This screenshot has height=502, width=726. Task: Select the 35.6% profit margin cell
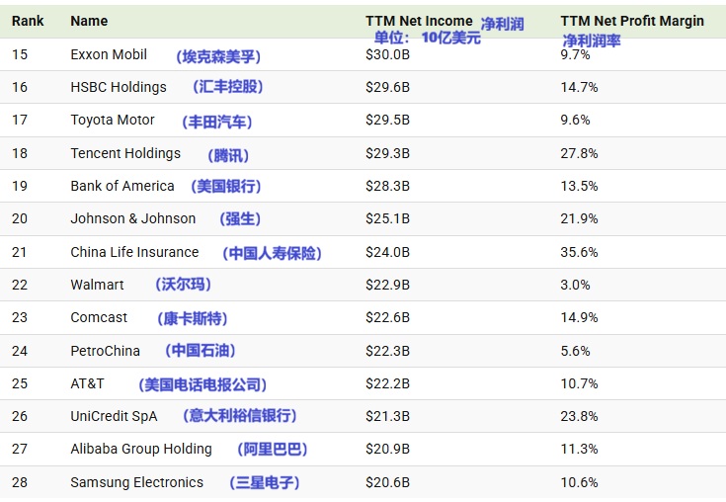pyautogui.click(x=579, y=252)
